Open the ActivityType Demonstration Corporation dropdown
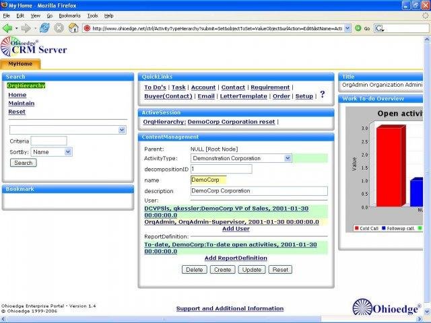This screenshot has width=431, height=323. [x=288, y=158]
